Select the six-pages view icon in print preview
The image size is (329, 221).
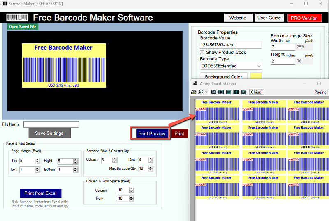(x=243, y=92)
